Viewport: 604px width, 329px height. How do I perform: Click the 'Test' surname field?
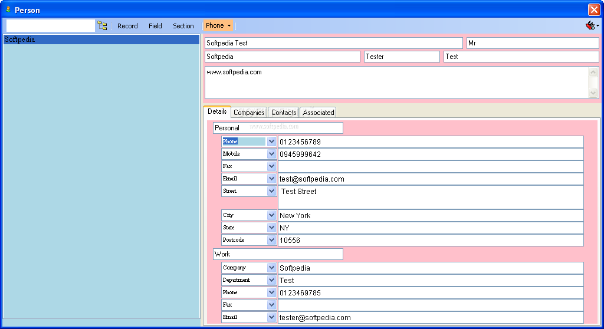click(x=521, y=57)
